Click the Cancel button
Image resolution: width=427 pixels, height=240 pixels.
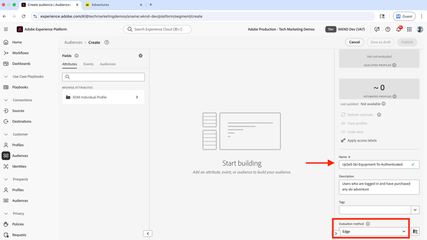click(x=354, y=42)
